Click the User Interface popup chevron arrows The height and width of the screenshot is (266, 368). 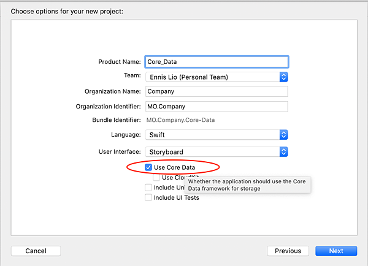point(283,151)
